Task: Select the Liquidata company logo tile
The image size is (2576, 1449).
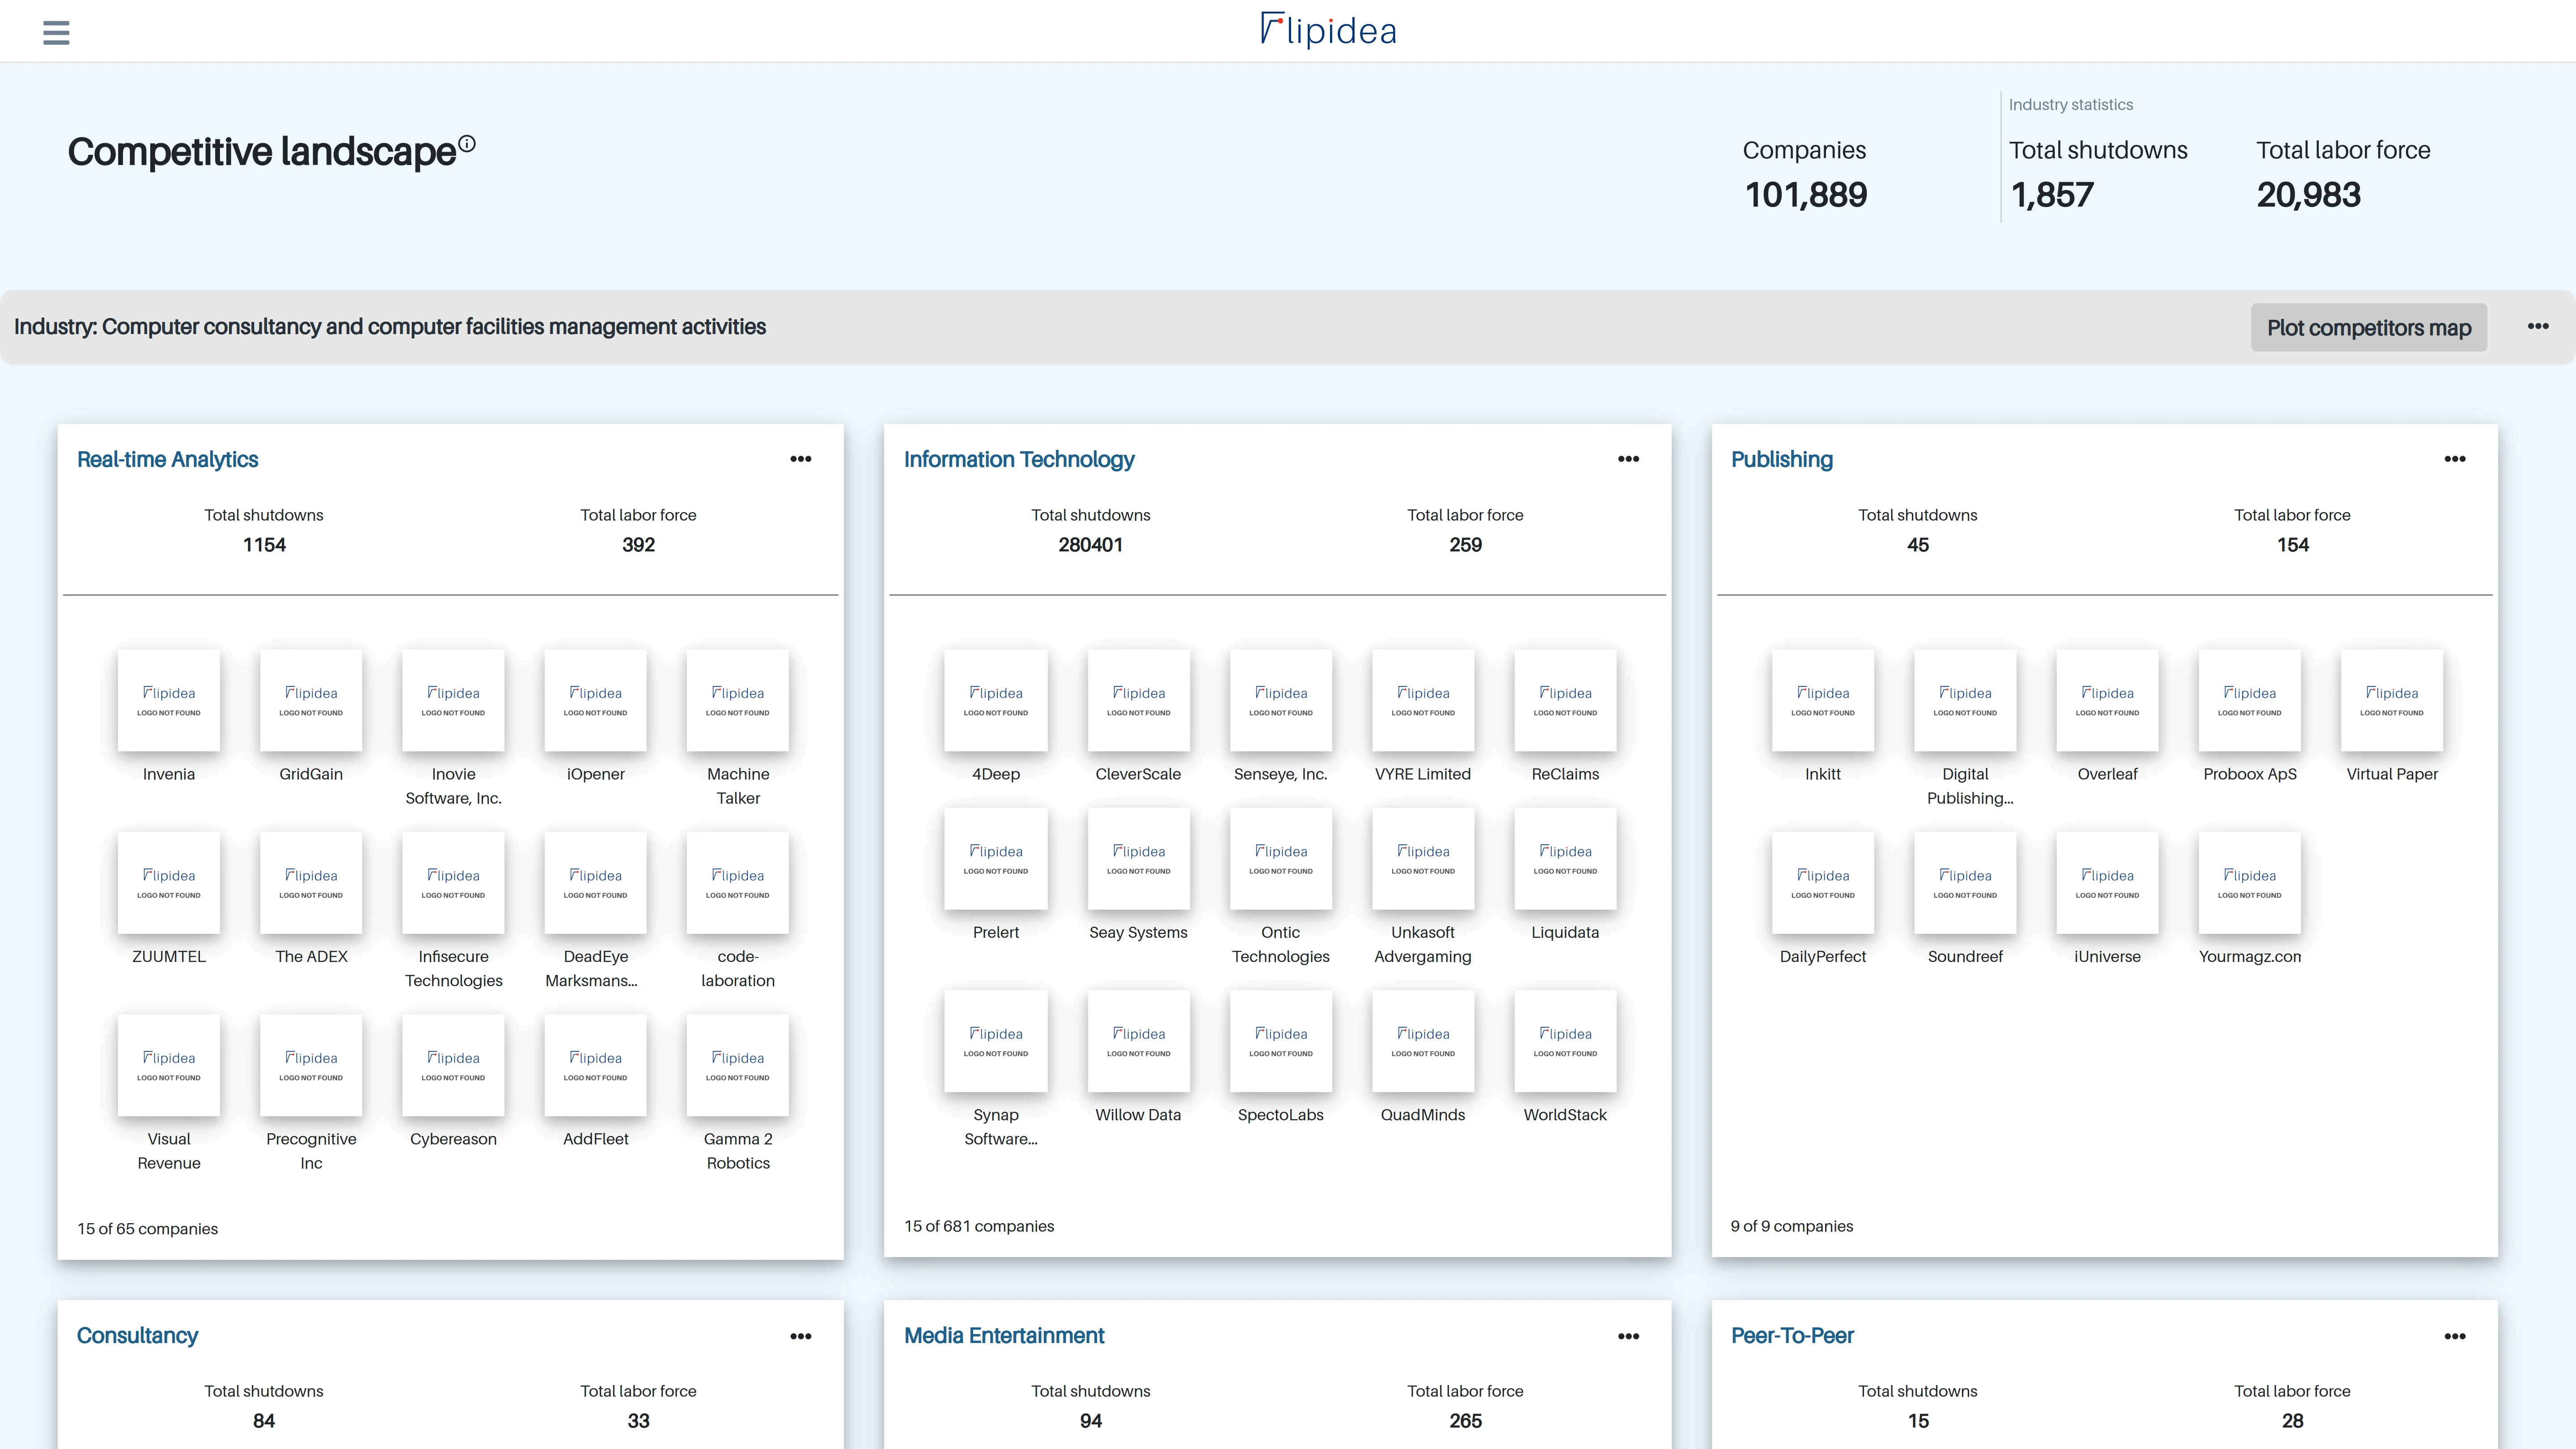Action: (x=1565, y=859)
